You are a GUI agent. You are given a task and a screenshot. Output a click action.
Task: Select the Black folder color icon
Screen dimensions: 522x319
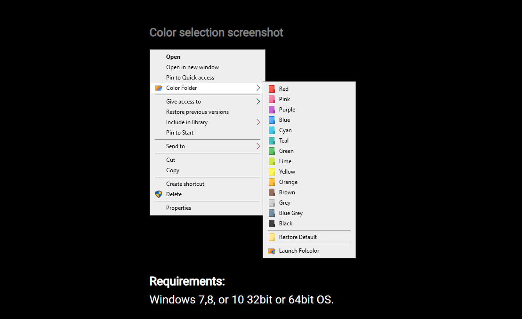coord(272,223)
